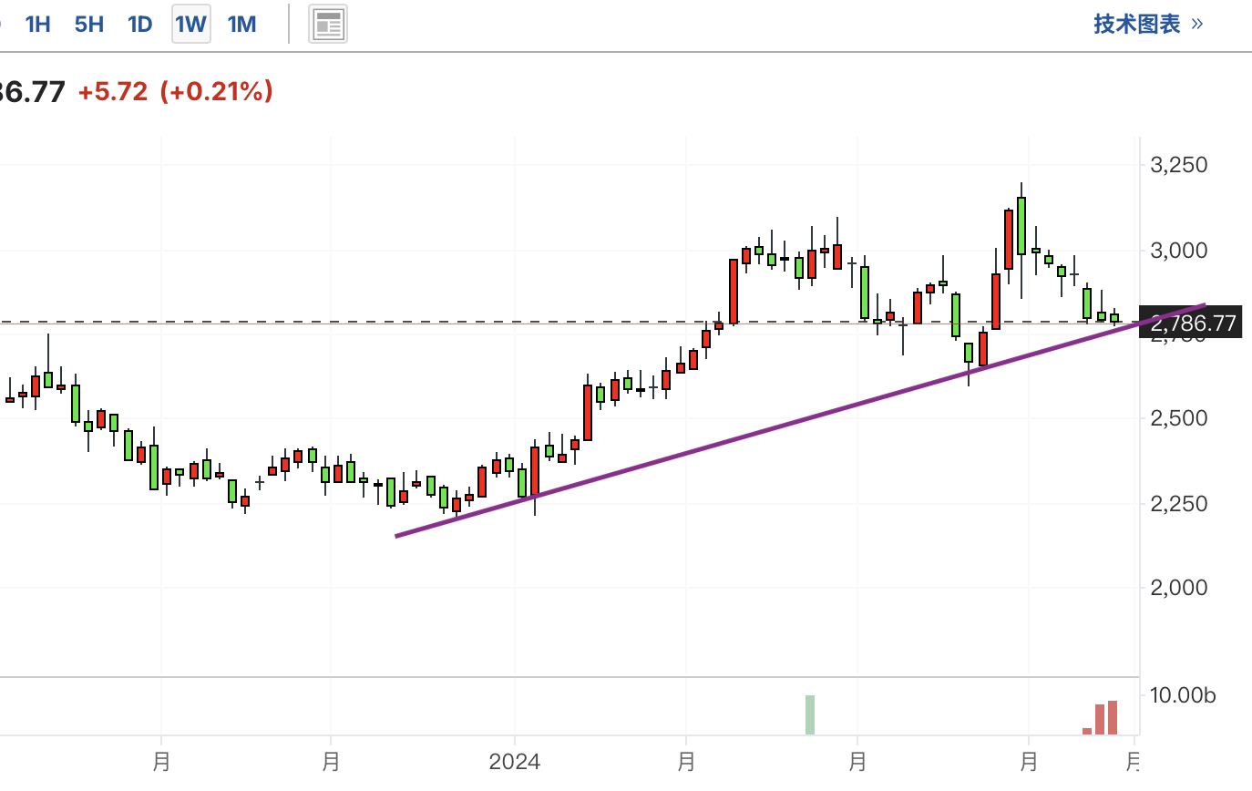Select the purple ascending trendline
The height and width of the screenshot is (791, 1252).
point(800,420)
